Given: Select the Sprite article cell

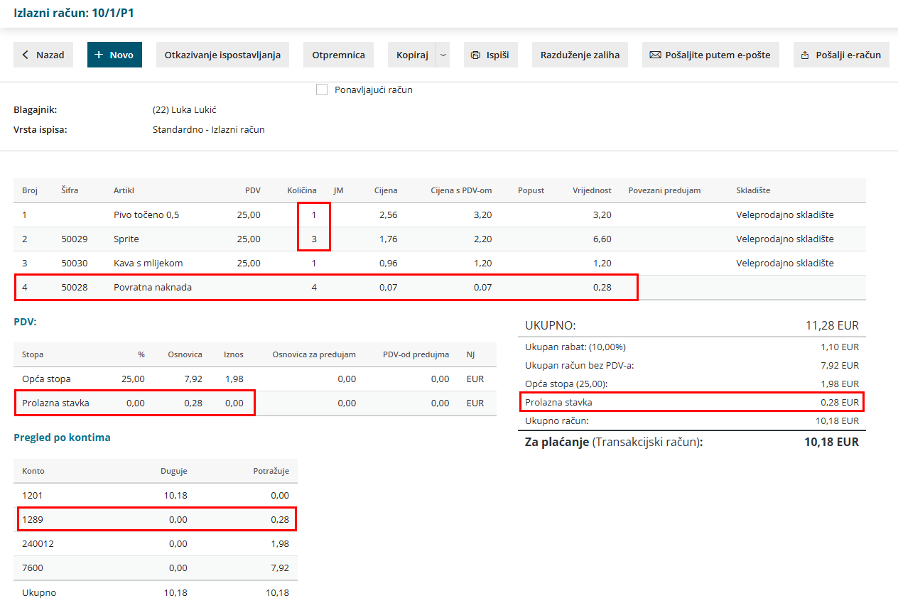Looking at the screenshot, I should 126,239.
